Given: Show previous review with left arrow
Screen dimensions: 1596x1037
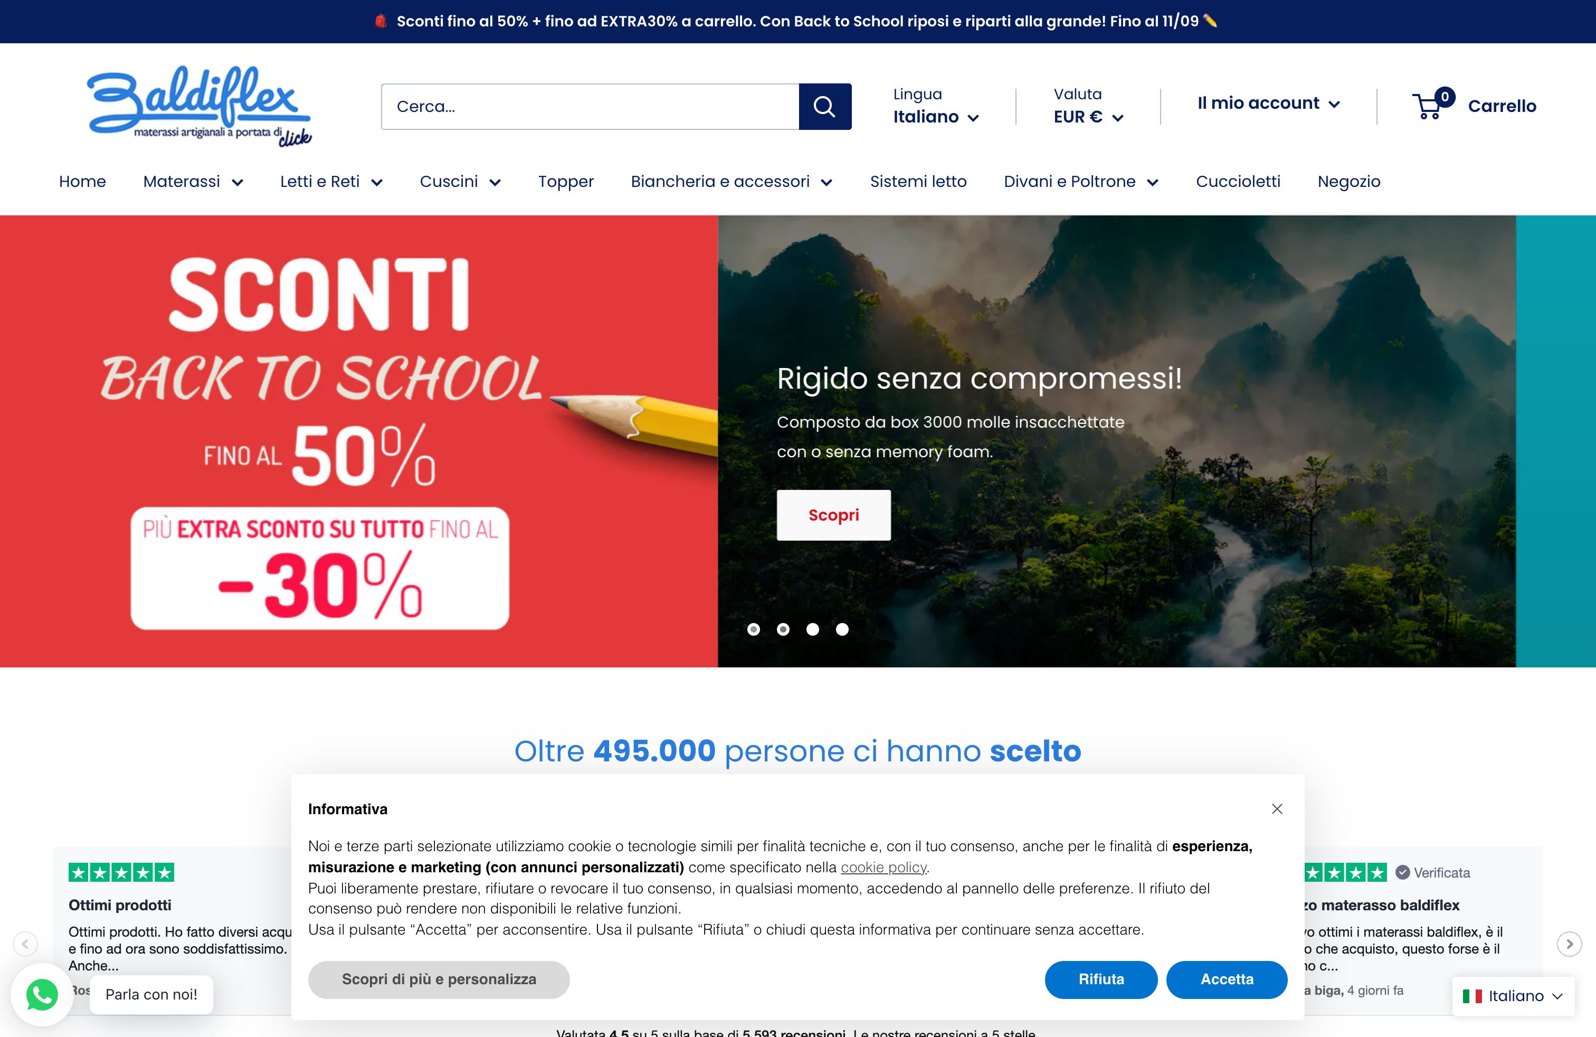Looking at the screenshot, I should [25, 944].
